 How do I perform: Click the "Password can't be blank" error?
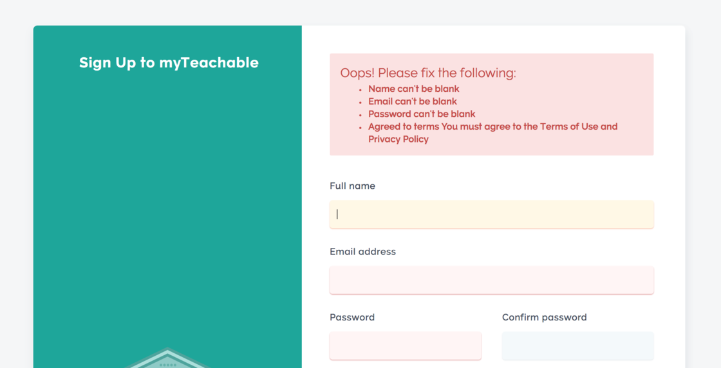pyautogui.click(x=422, y=114)
